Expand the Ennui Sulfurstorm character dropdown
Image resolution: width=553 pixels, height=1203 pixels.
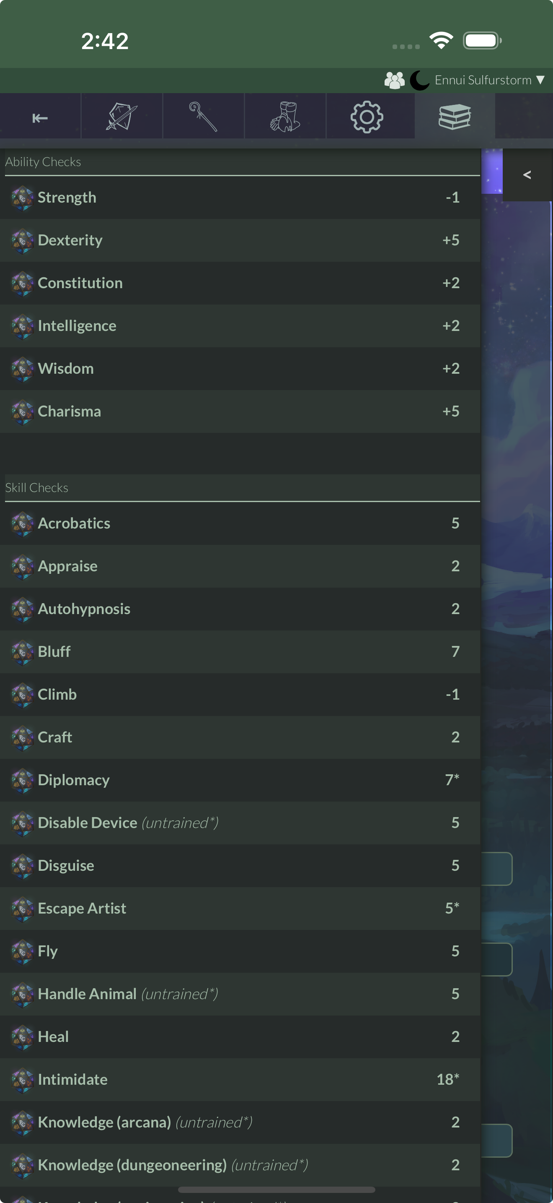[x=489, y=80]
